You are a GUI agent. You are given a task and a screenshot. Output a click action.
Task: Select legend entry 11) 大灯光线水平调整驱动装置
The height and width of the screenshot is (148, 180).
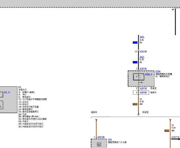click(32, 99)
